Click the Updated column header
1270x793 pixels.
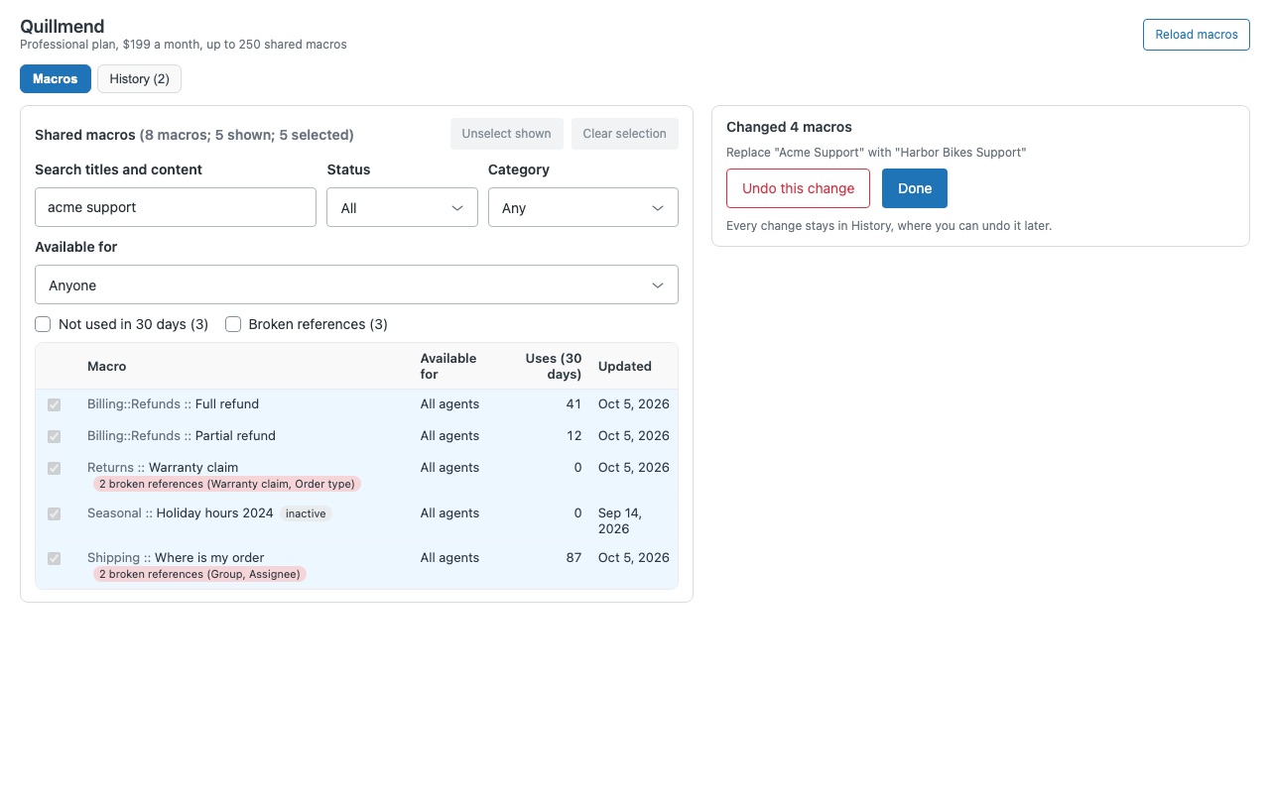coord(625,367)
